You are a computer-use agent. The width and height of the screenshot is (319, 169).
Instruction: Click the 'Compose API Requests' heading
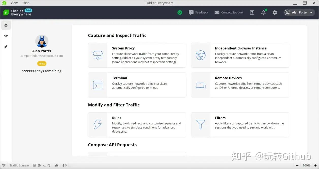(x=112, y=145)
